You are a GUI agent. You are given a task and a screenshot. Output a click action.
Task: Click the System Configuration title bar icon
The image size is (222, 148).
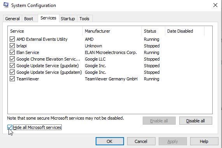6,5
